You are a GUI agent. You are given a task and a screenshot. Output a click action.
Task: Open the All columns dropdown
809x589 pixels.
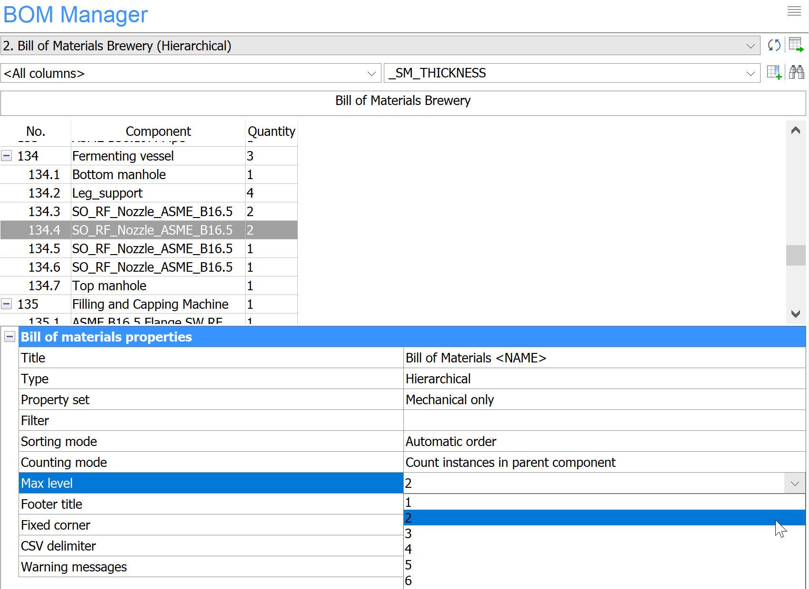point(371,74)
